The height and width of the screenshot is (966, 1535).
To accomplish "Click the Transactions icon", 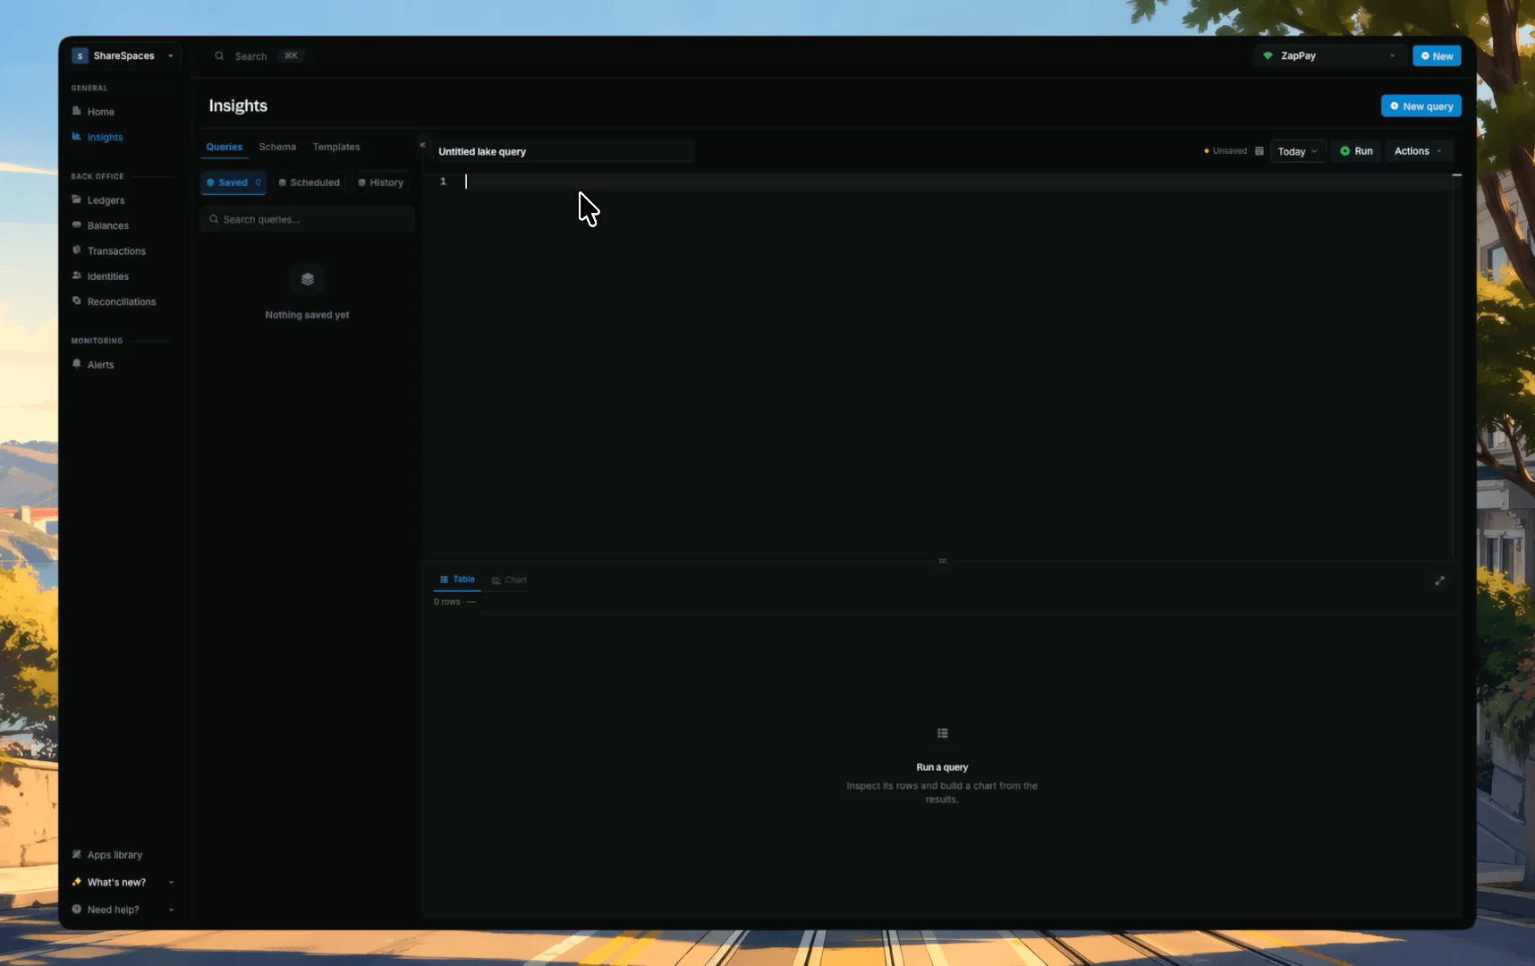I will tap(77, 250).
